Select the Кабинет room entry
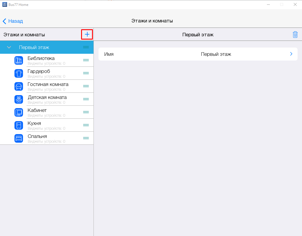 [x=37, y=110]
